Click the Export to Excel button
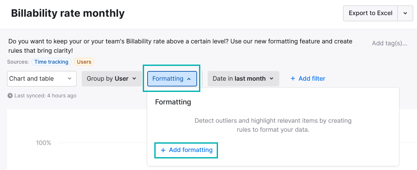Viewport: 417px width, 170px height. click(x=370, y=13)
